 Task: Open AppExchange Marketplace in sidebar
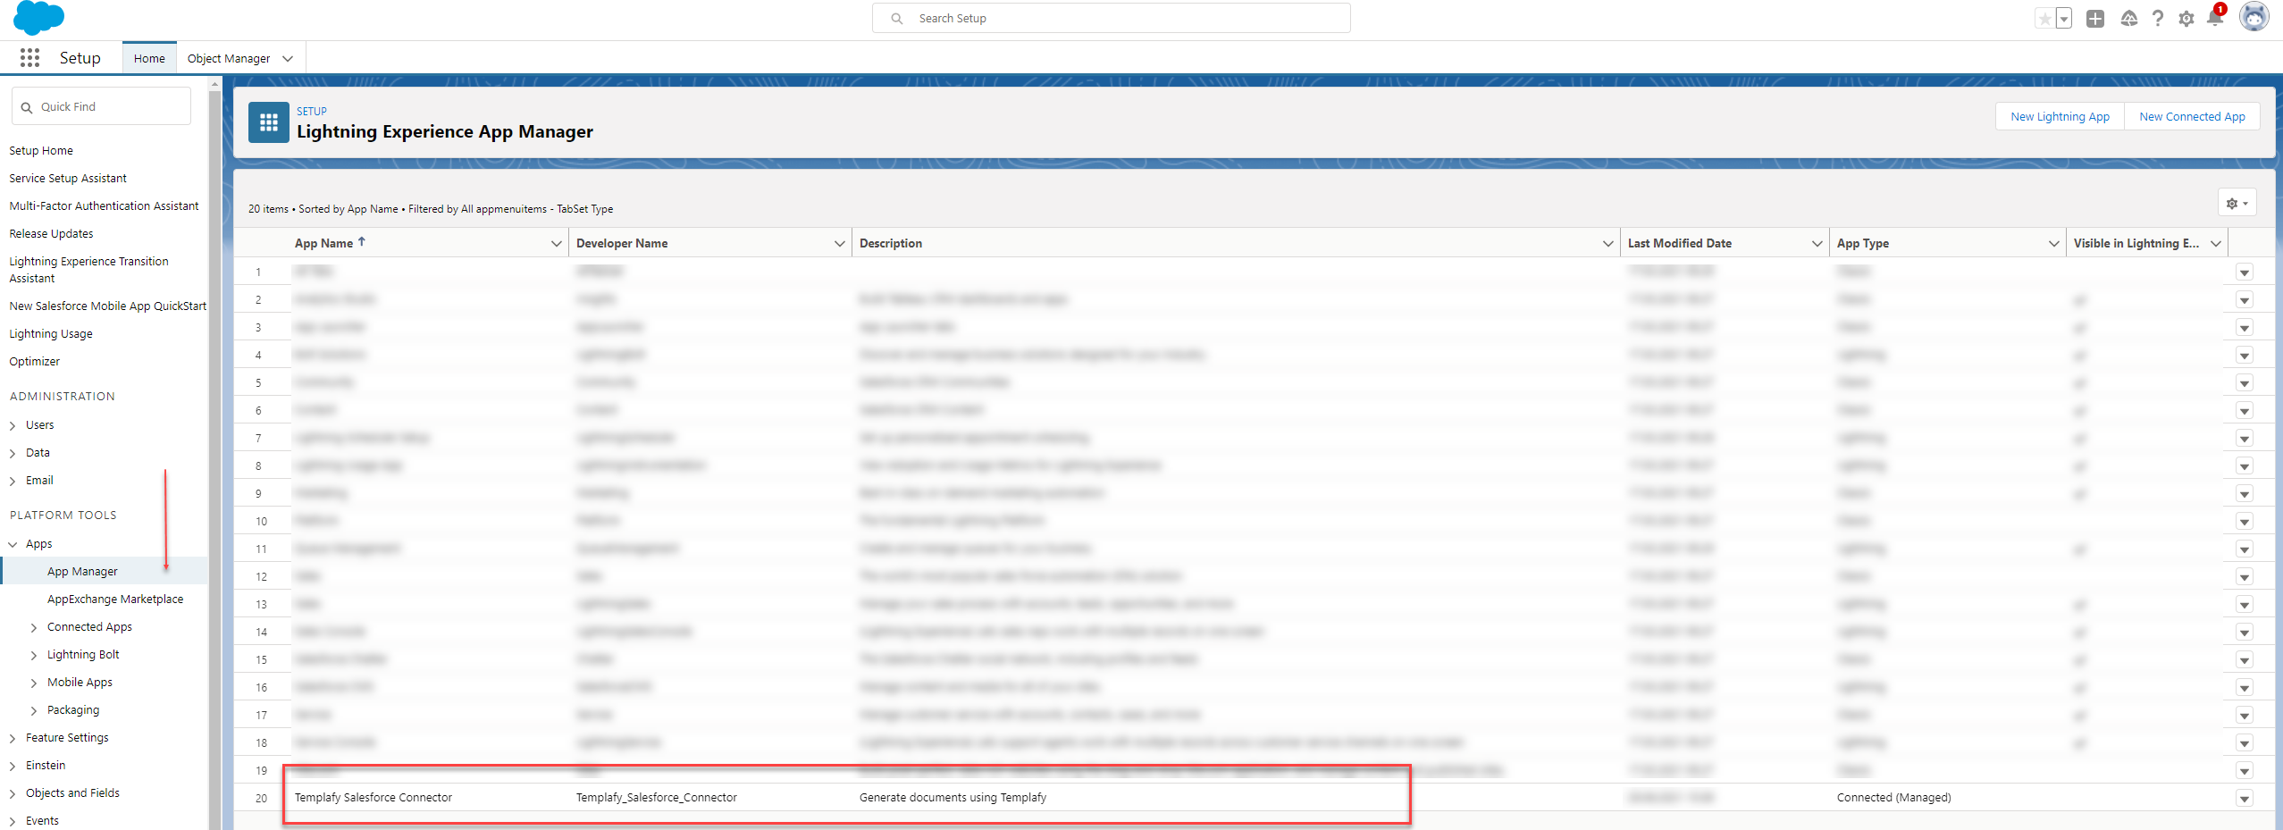click(x=115, y=599)
